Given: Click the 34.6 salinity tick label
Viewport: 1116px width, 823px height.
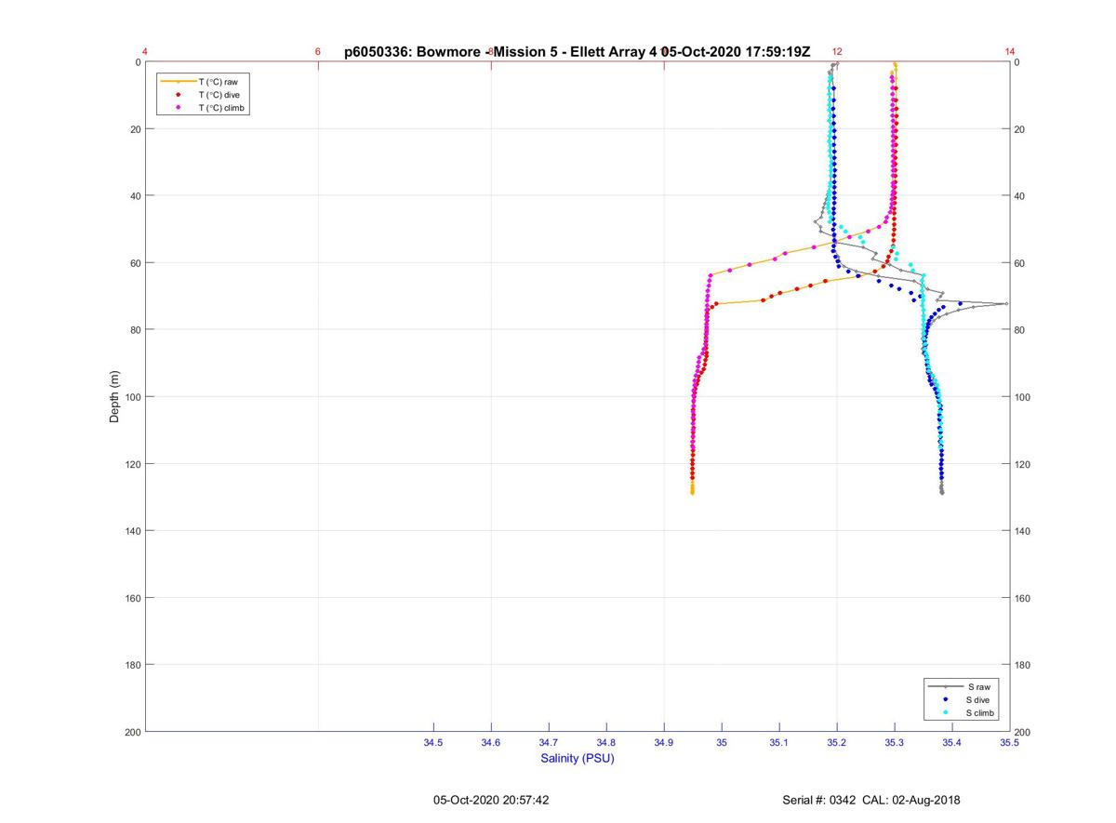Looking at the screenshot, I should pyautogui.click(x=491, y=742).
